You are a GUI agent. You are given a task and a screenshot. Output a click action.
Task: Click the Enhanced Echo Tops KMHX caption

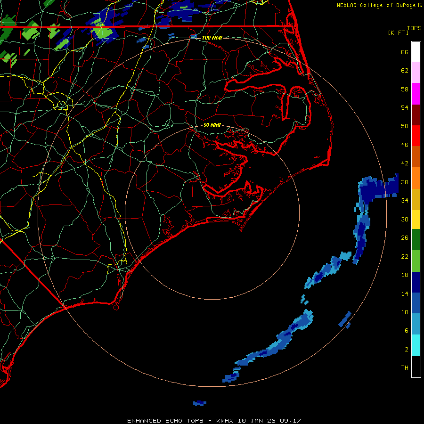tap(213, 421)
